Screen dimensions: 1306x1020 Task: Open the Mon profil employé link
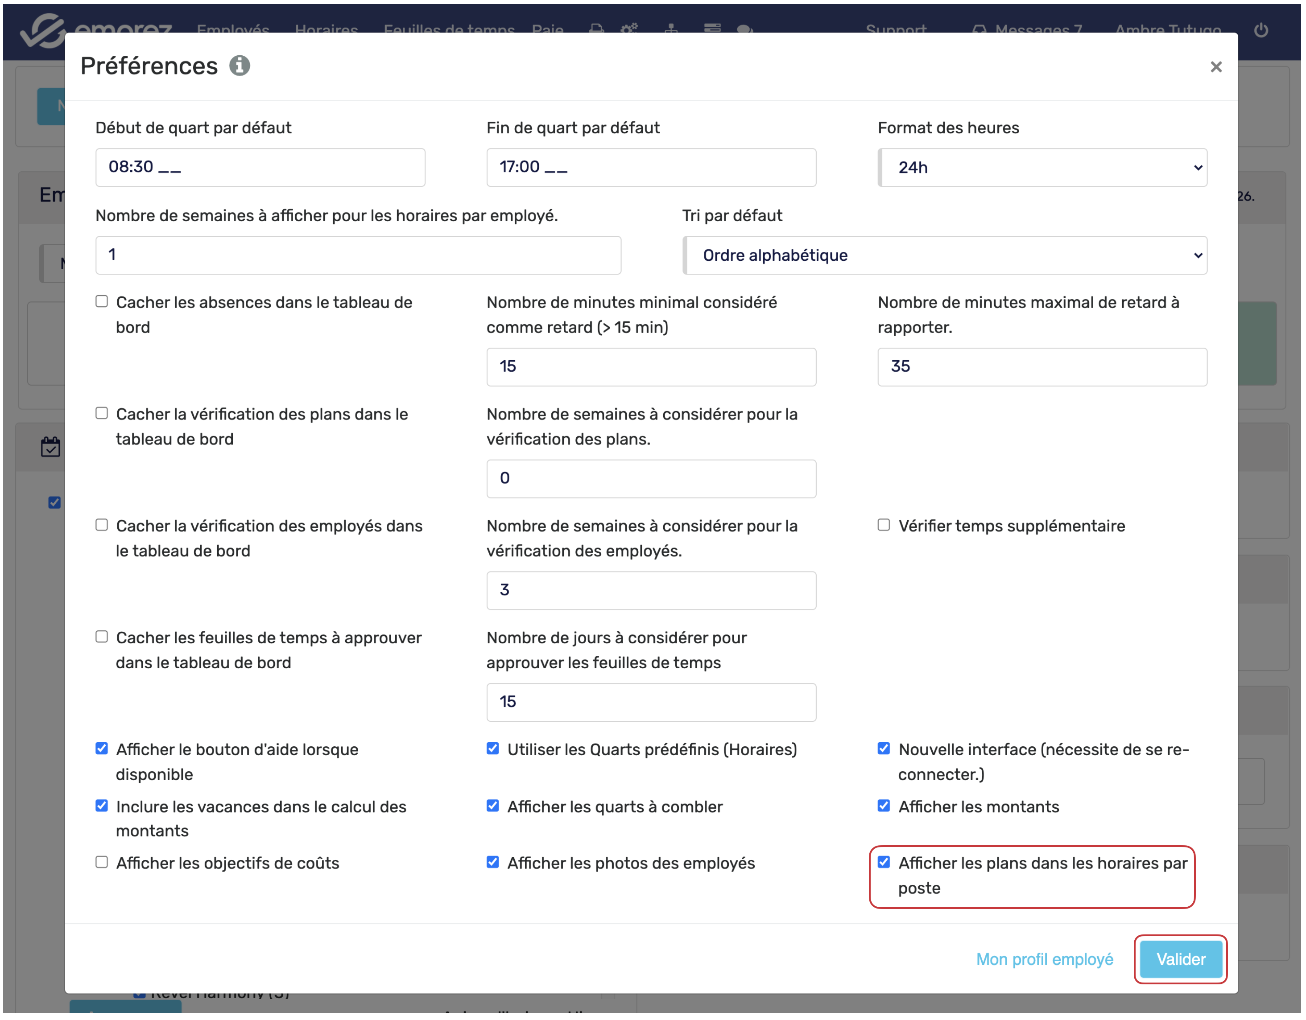pos(1044,959)
